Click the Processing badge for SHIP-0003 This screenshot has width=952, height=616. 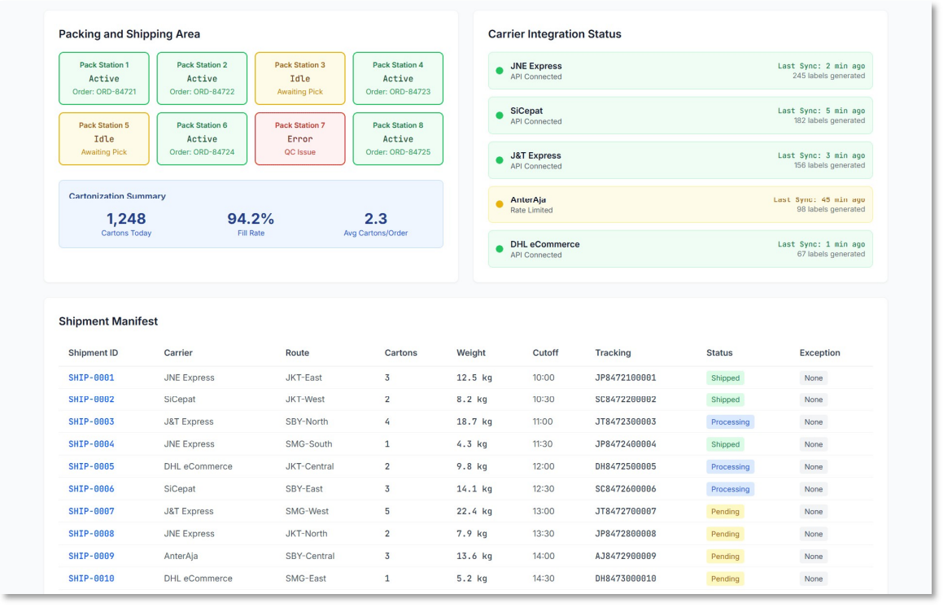(730, 422)
